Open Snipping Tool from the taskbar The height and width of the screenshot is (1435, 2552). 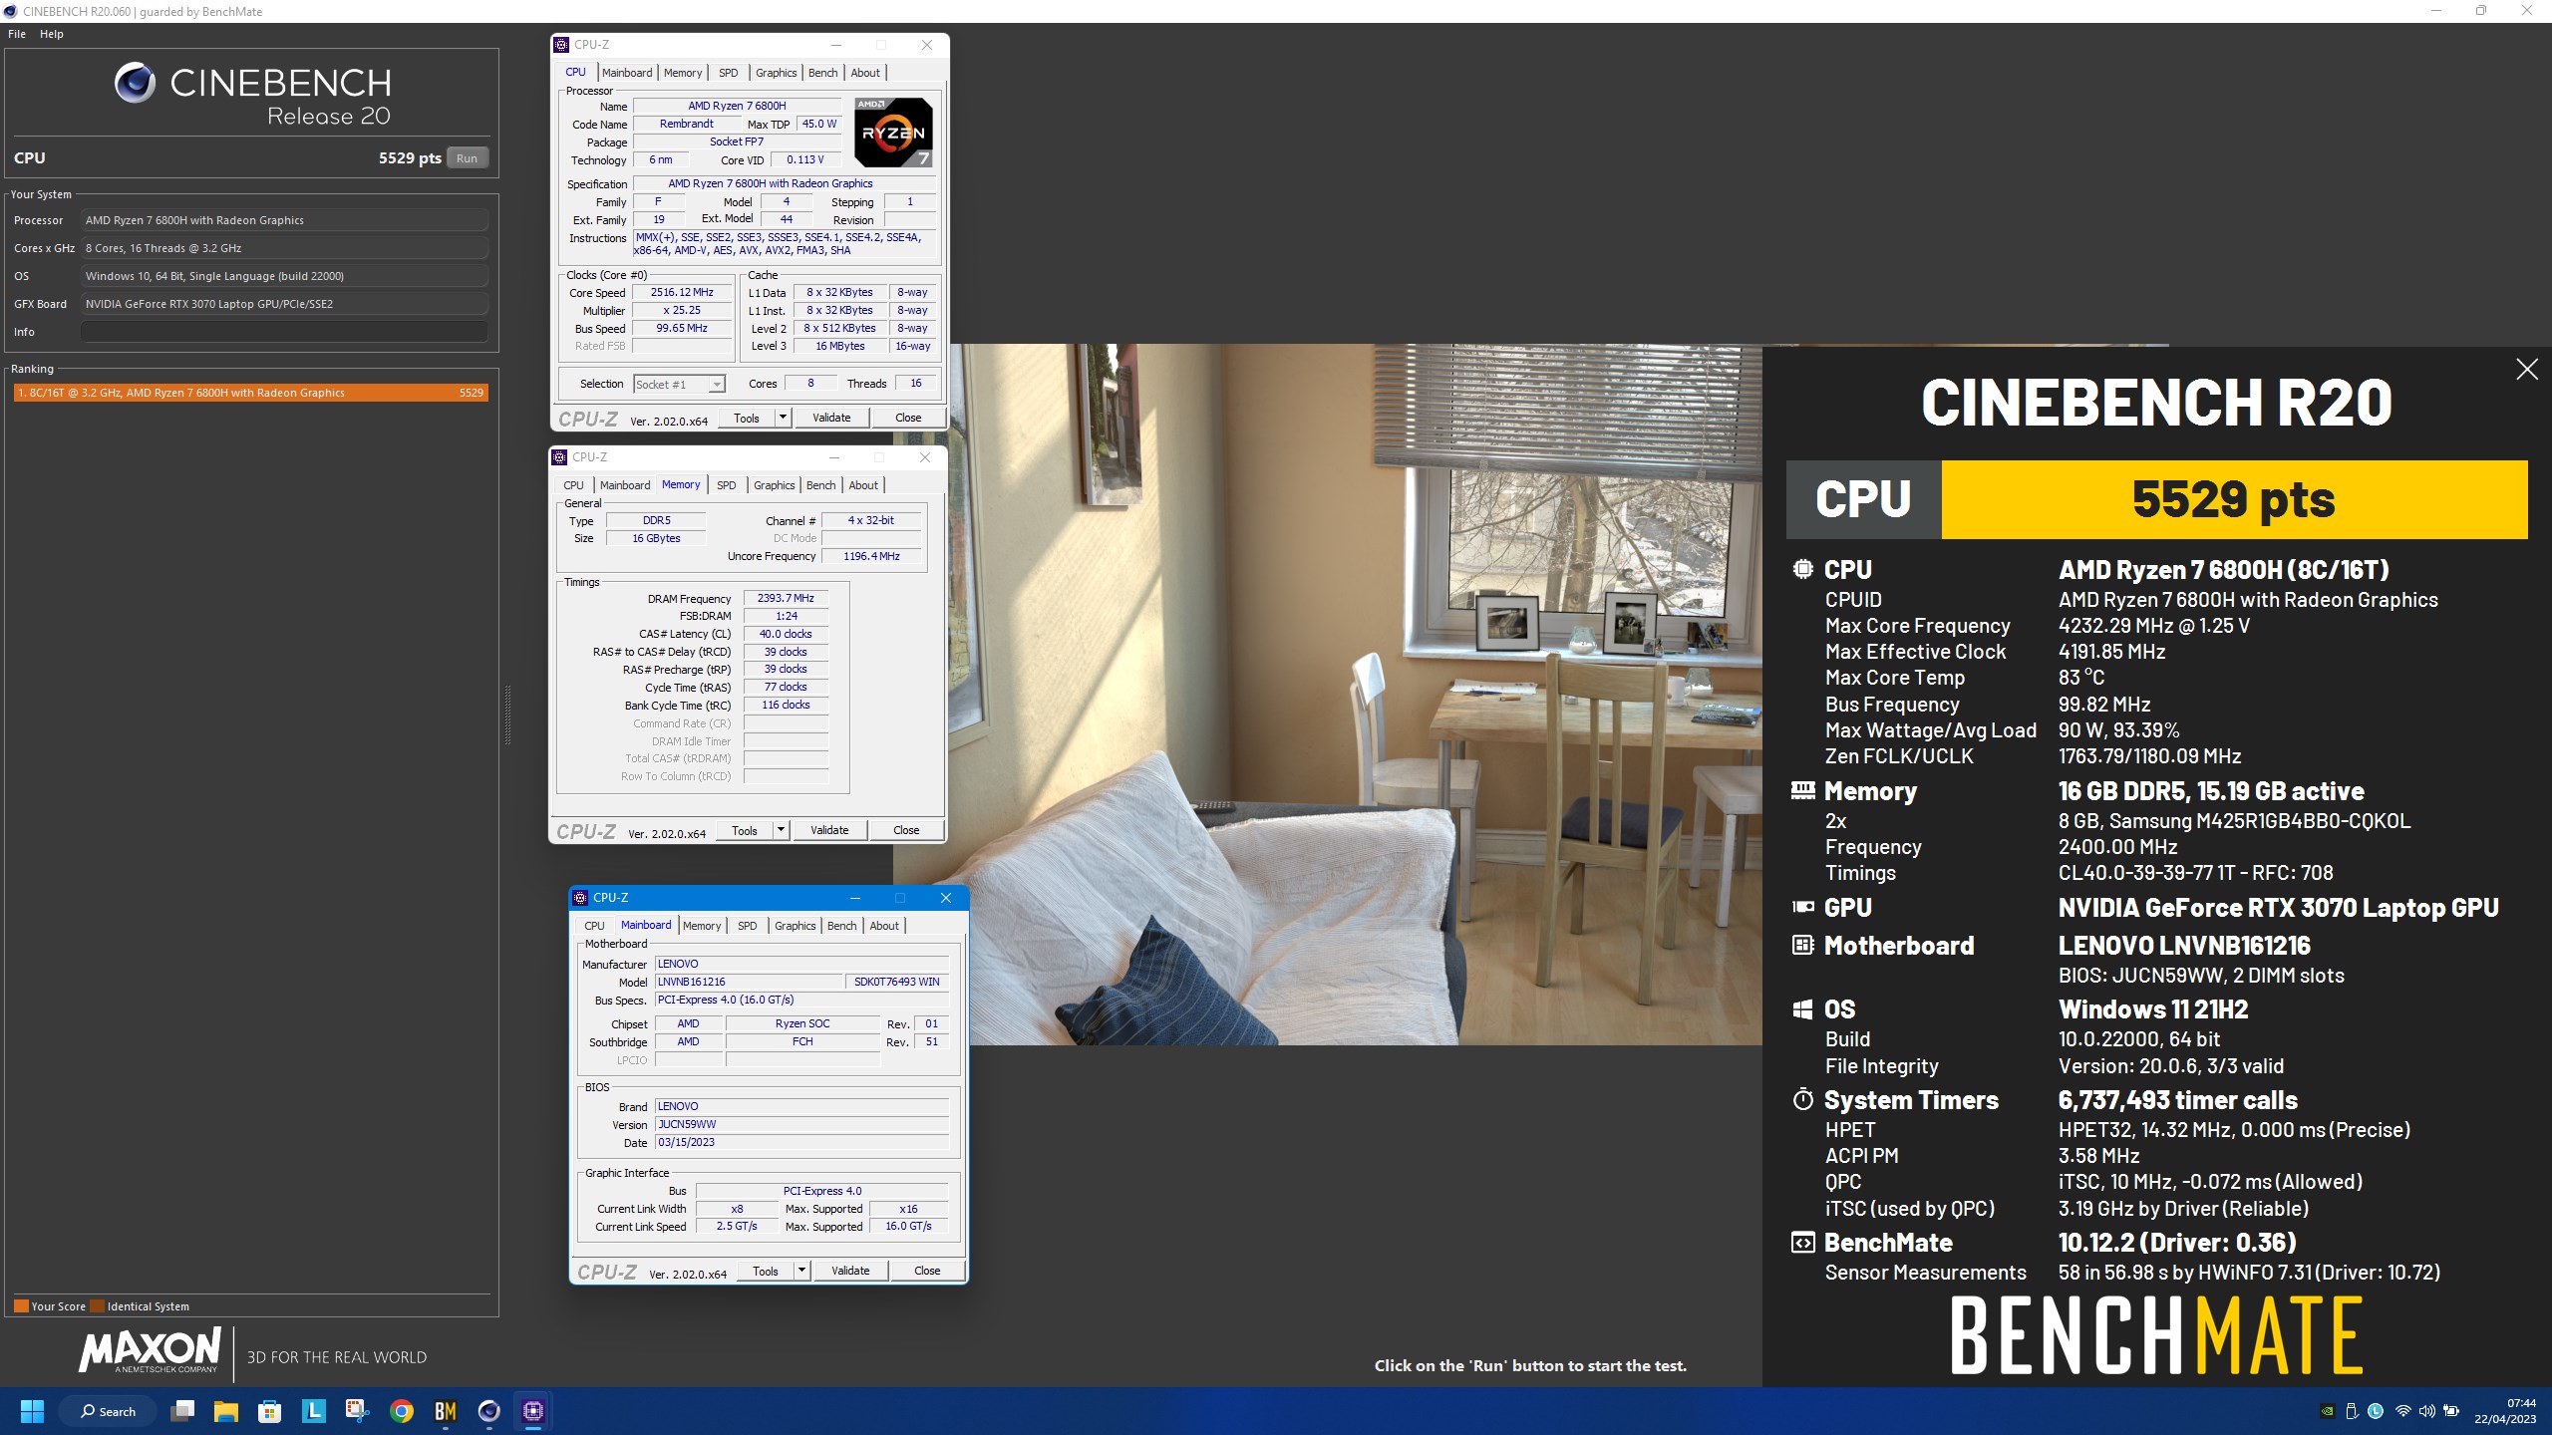point(357,1411)
